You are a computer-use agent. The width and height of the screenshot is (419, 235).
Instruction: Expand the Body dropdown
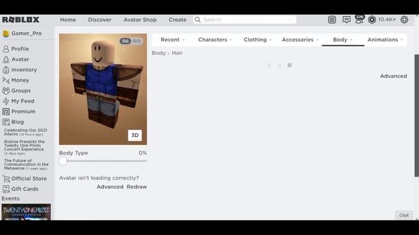343,40
